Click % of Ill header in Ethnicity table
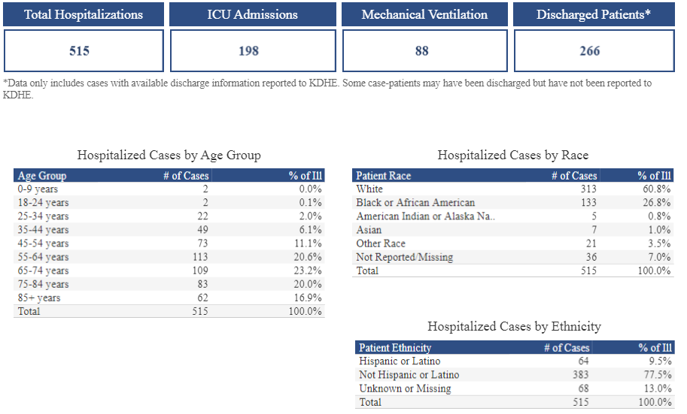 point(655,348)
